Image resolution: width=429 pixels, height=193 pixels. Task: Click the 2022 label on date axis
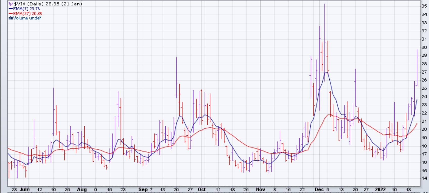click(380, 189)
